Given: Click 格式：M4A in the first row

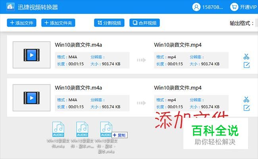Looking at the screenshot, I should (67, 57).
